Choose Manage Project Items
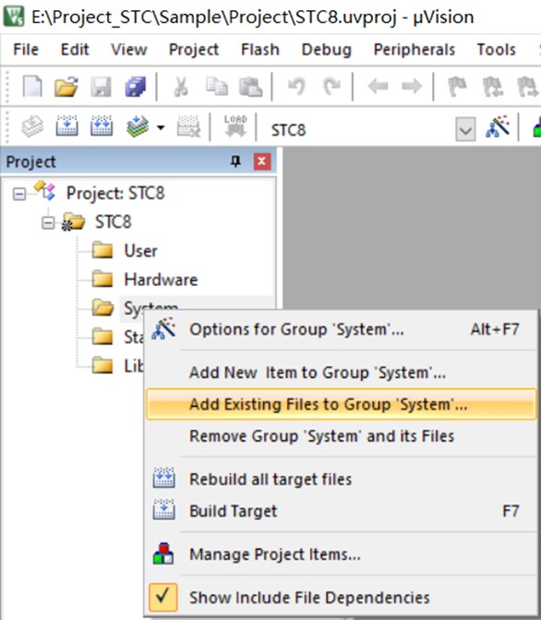The width and height of the screenshot is (541, 620). click(342, 554)
